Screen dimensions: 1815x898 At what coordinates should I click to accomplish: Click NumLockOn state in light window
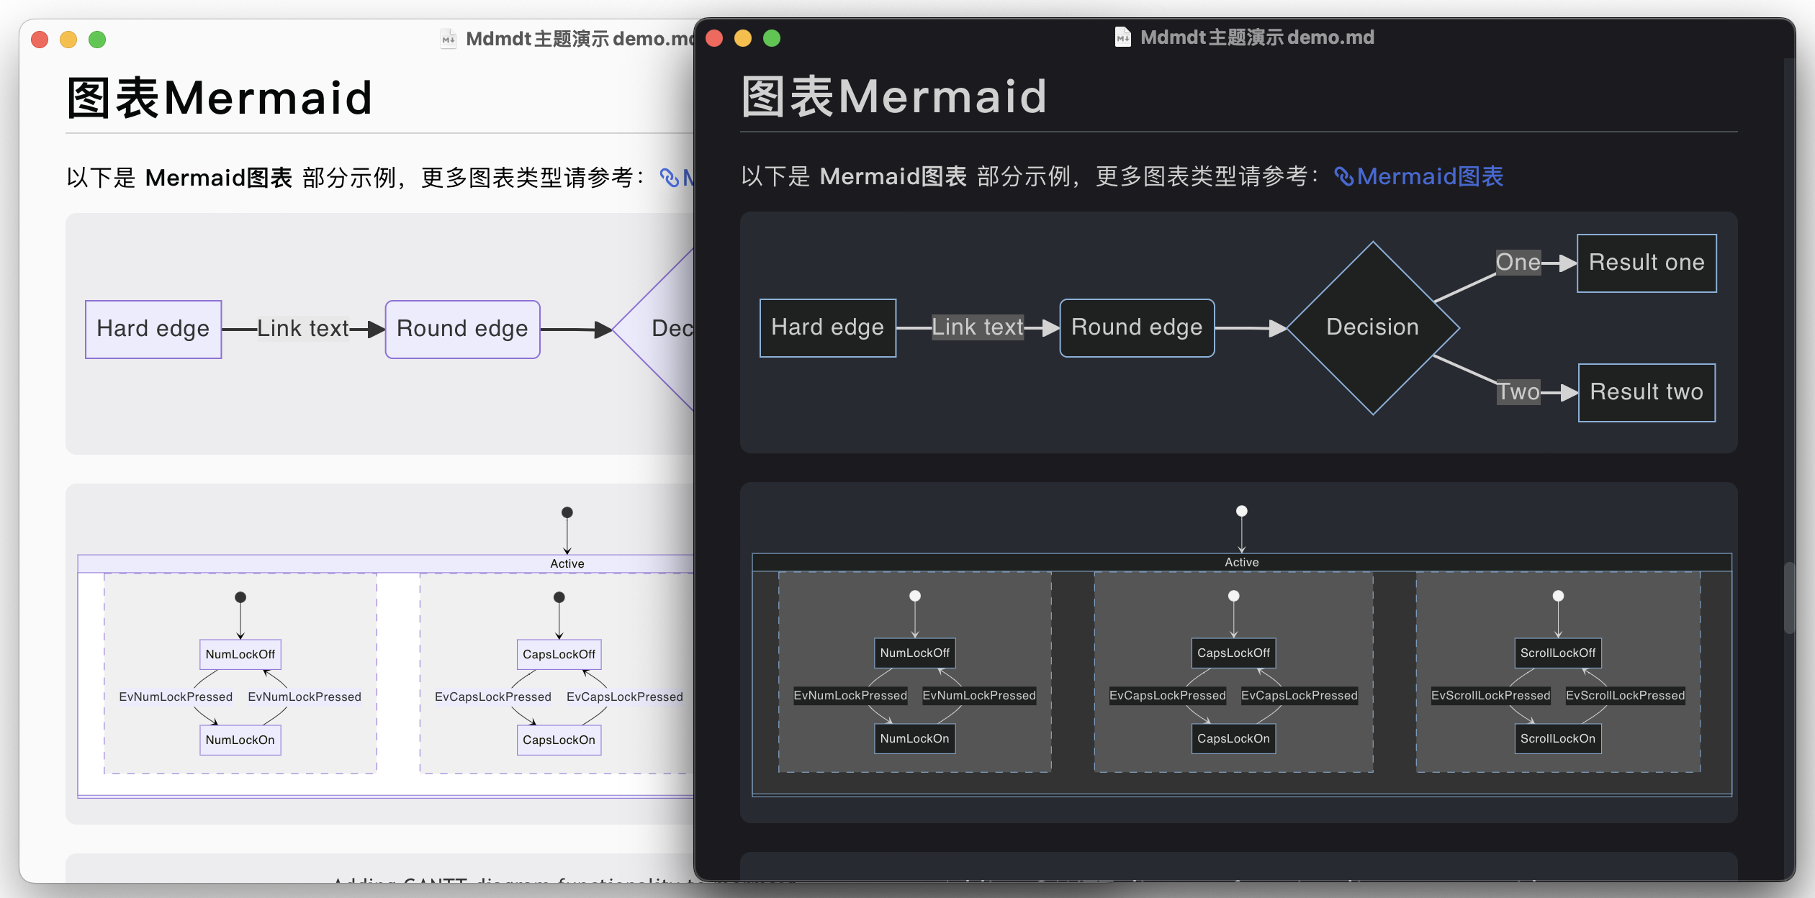tap(240, 740)
